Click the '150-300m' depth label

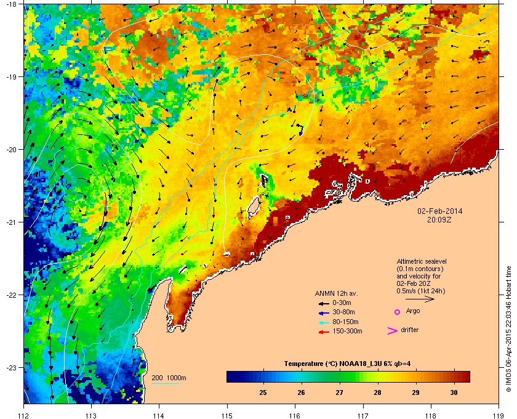(x=347, y=331)
